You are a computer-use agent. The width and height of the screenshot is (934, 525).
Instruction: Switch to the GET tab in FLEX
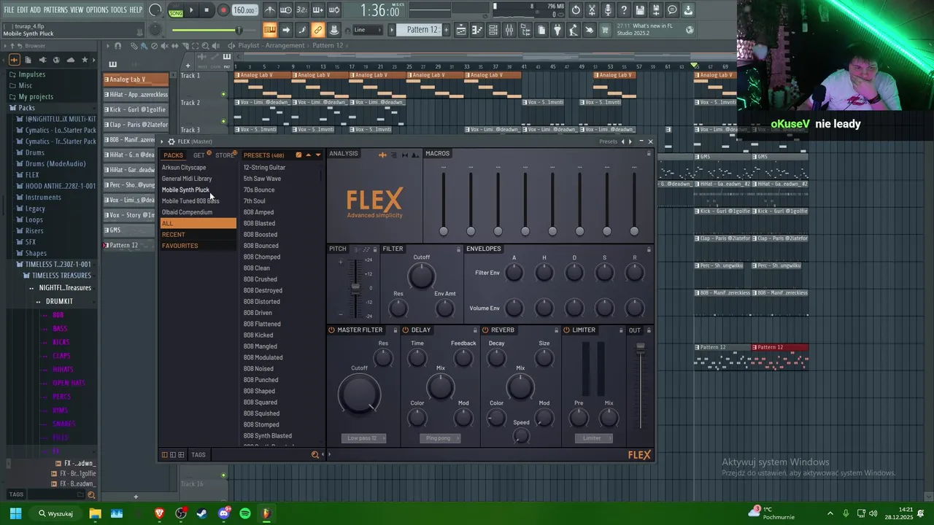point(198,155)
